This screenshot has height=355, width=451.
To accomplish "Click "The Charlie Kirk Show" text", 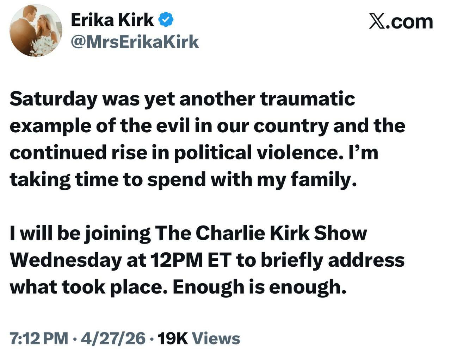I will click(x=261, y=233).
